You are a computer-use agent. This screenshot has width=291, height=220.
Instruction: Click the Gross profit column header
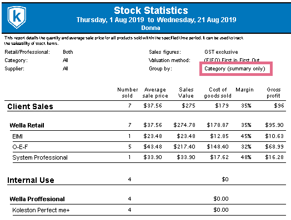[274, 93]
